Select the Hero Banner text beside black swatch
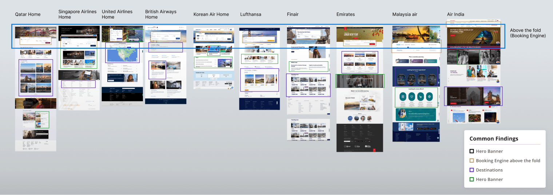 (x=489, y=151)
